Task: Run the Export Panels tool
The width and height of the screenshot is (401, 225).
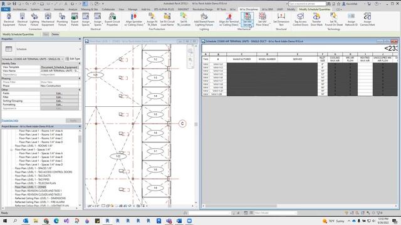Action: click(x=75, y=19)
